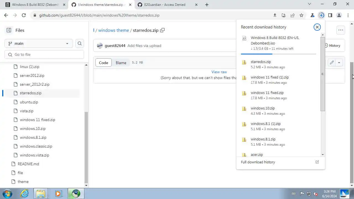The height and width of the screenshot is (199, 354).
Task: Bookmark this page with the star icon
Action: [301, 15]
